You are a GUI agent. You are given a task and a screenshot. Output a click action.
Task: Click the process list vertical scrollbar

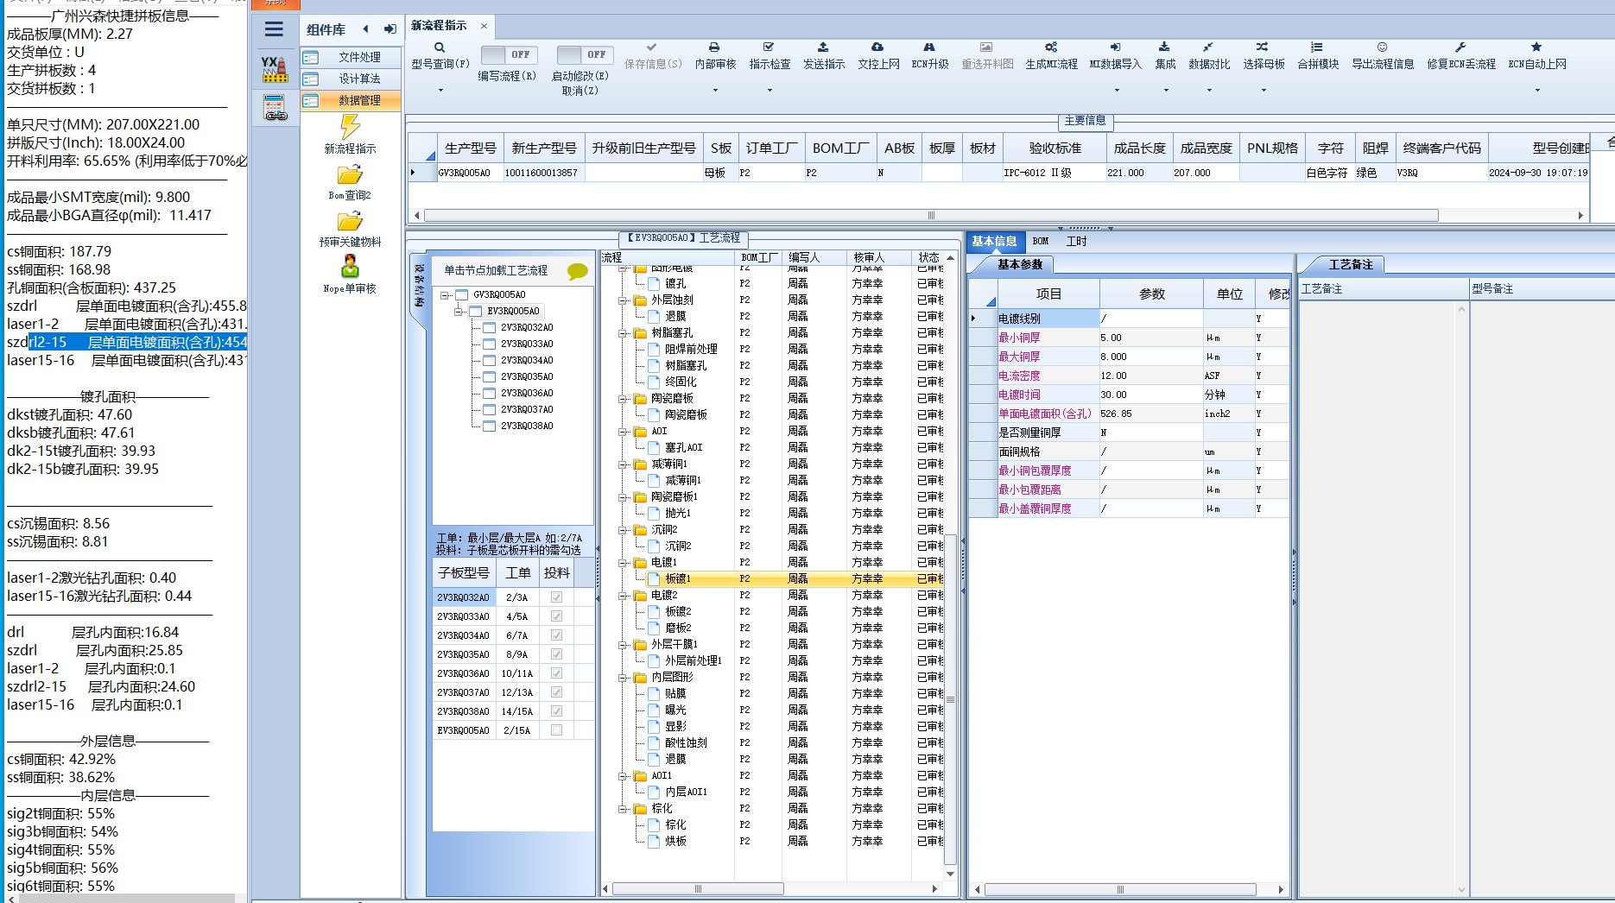point(950,699)
